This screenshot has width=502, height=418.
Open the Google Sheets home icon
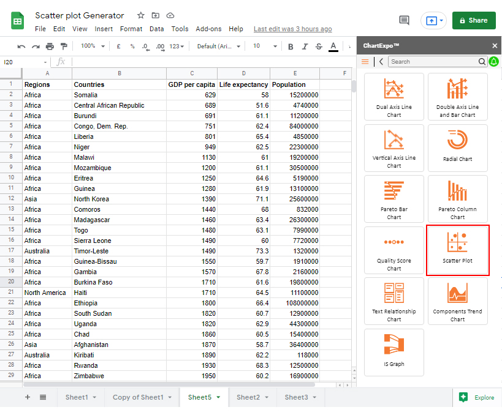click(17, 21)
